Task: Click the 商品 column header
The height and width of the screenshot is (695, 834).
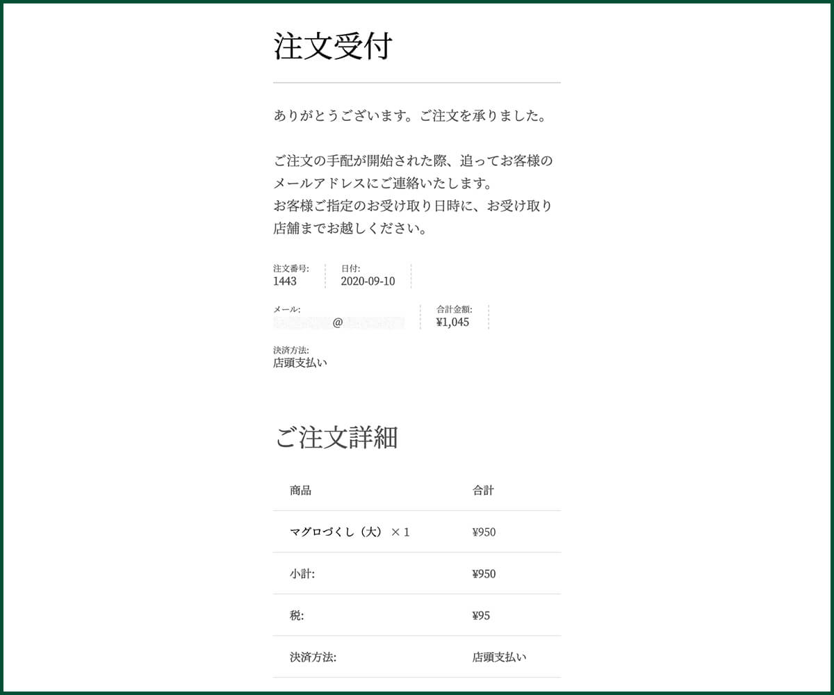Action: click(300, 491)
